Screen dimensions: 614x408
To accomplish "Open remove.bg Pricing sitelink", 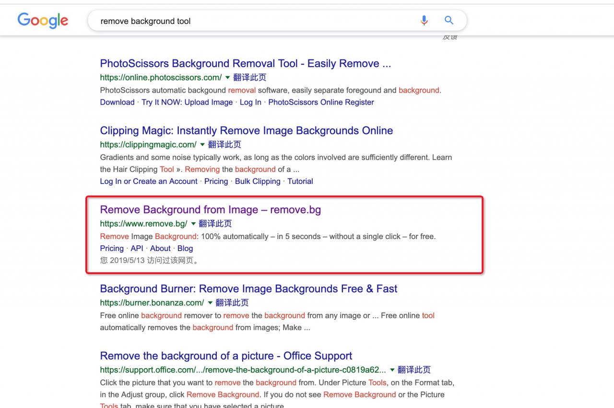I will [x=112, y=249].
